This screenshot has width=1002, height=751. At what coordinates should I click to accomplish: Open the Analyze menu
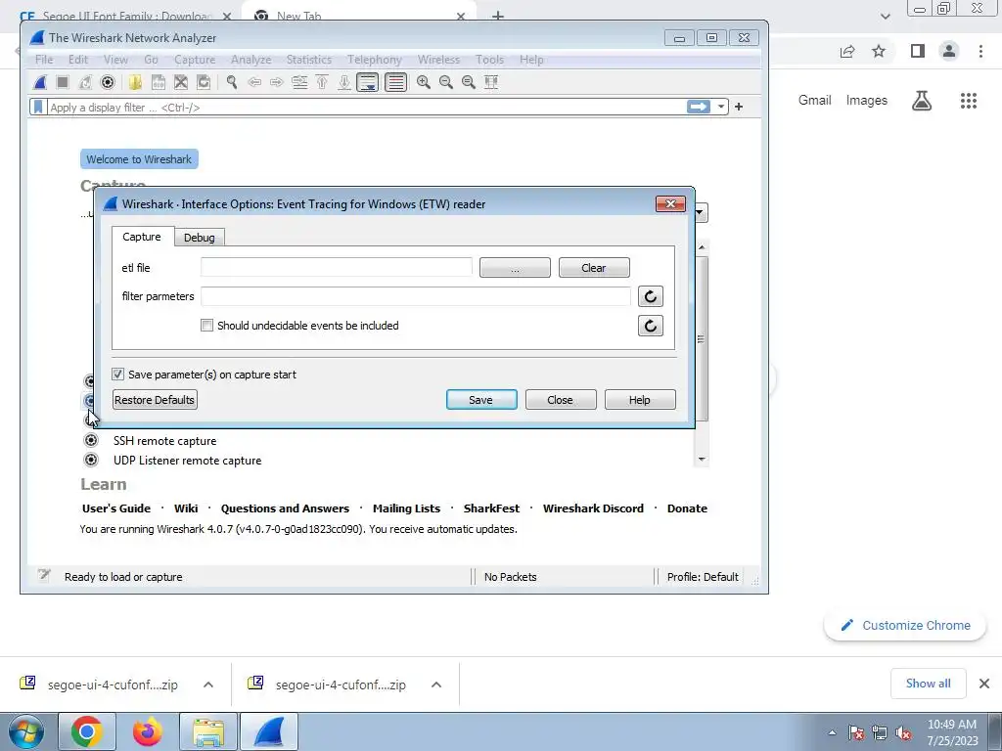250,60
